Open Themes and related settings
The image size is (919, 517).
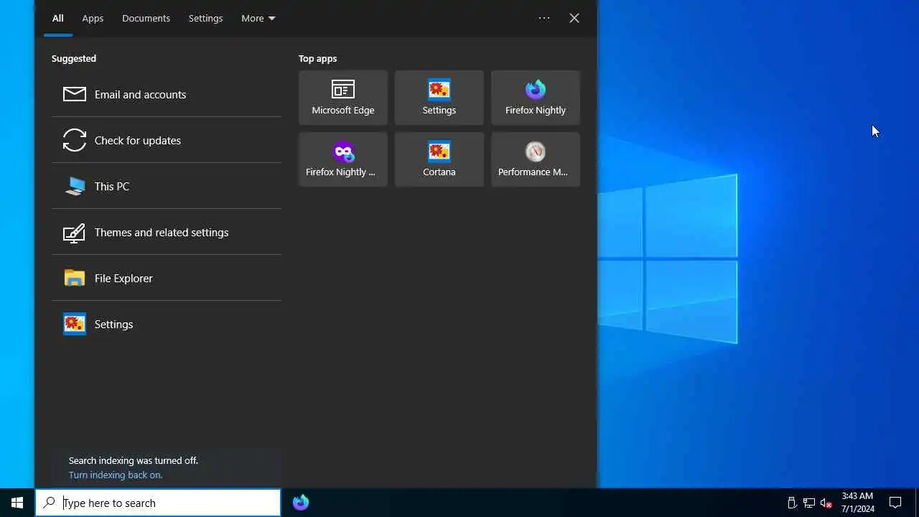pyautogui.click(x=167, y=232)
